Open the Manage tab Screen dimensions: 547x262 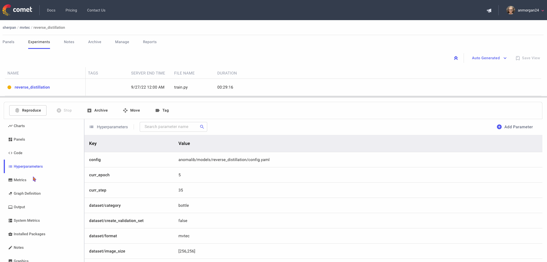[x=122, y=42]
